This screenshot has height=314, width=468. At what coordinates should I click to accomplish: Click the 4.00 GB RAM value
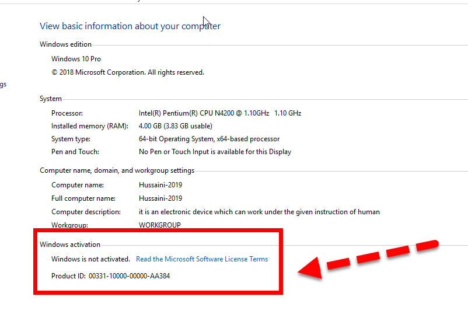[x=175, y=126]
